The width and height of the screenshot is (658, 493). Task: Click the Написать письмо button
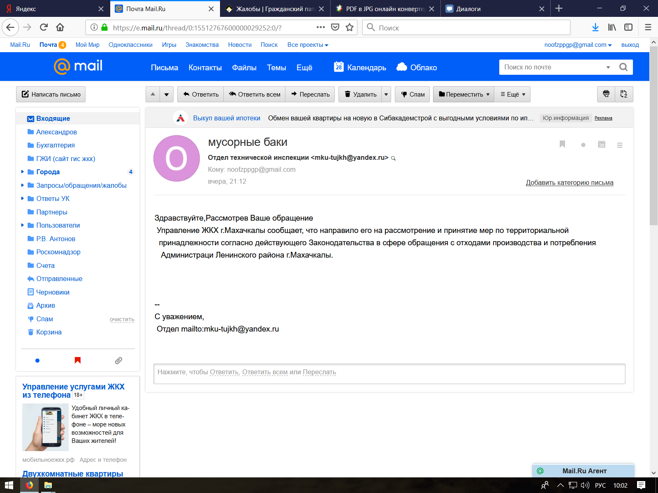(51, 94)
